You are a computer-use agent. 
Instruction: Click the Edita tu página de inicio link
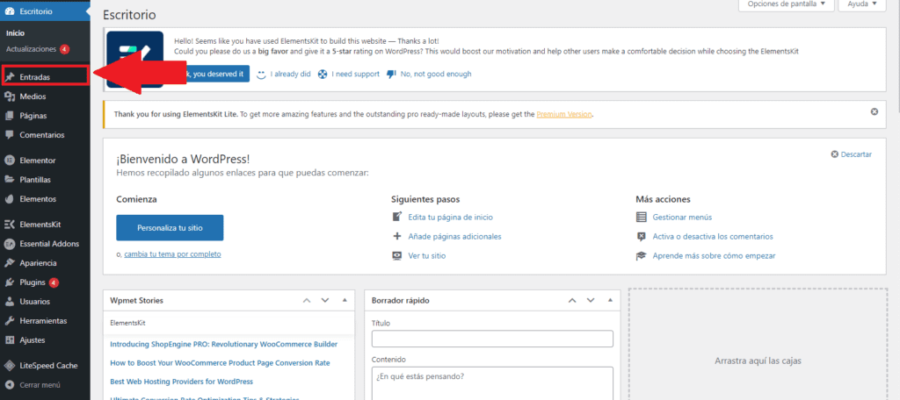click(450, 218)
